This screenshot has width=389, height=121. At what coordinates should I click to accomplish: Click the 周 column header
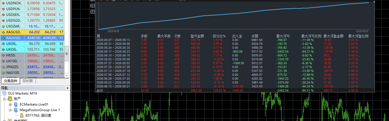pyautogui.click(x=98, y=36)
